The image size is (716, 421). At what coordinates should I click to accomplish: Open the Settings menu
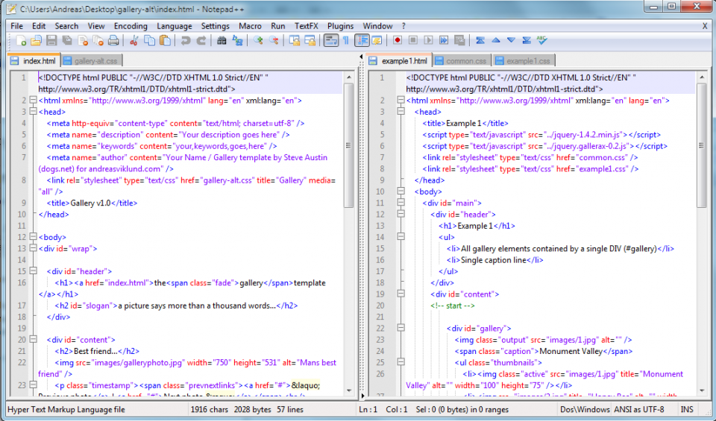tap(215, 26)
